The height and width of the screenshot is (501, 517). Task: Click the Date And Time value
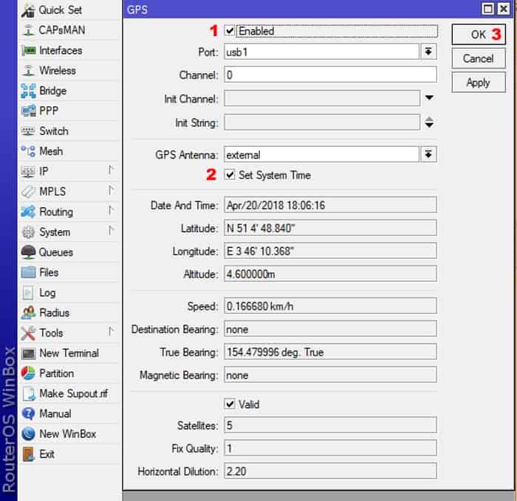click(330, 205)
